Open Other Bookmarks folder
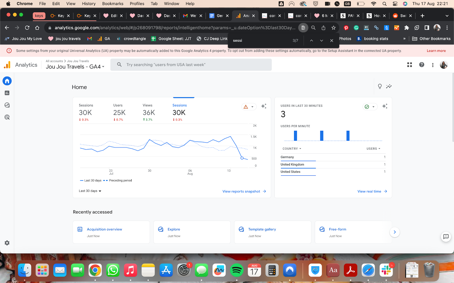 click(x=431, y=39)
